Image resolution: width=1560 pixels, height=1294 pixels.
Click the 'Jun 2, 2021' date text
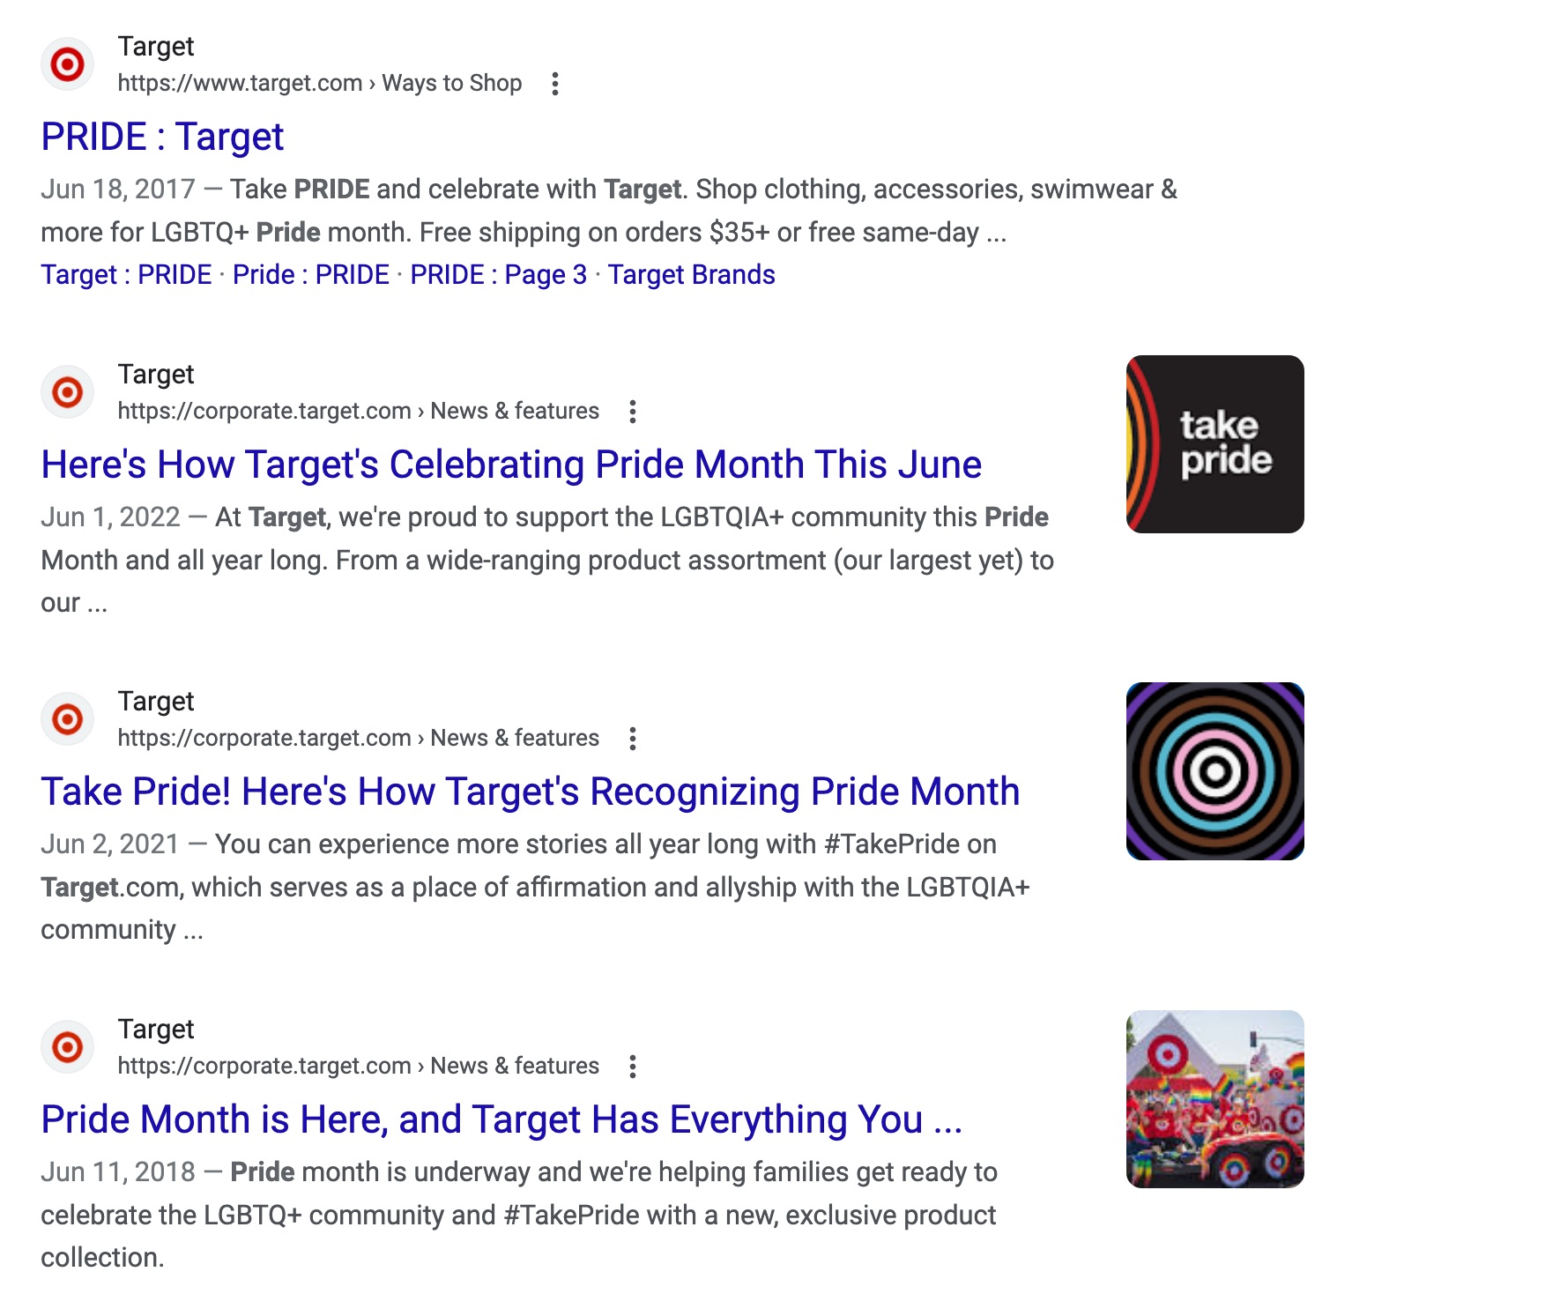110,844
